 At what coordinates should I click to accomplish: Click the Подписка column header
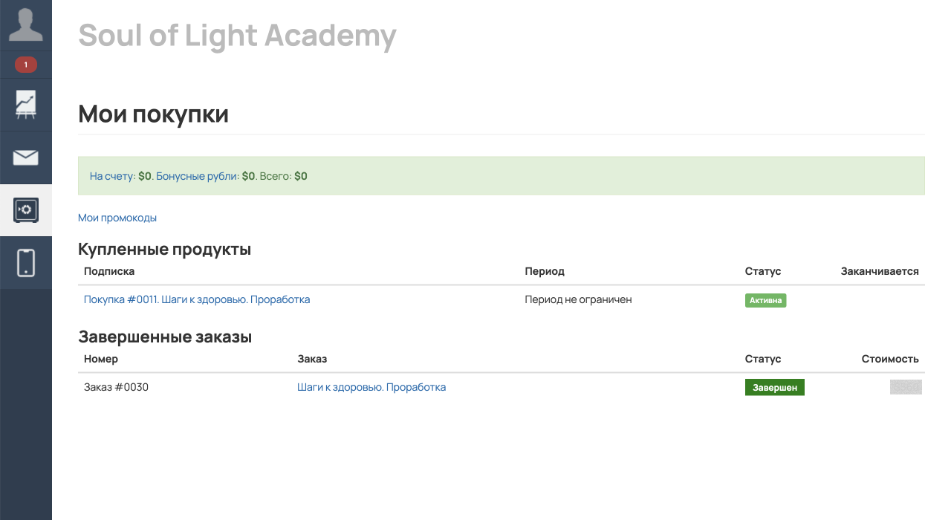point(109,271)
